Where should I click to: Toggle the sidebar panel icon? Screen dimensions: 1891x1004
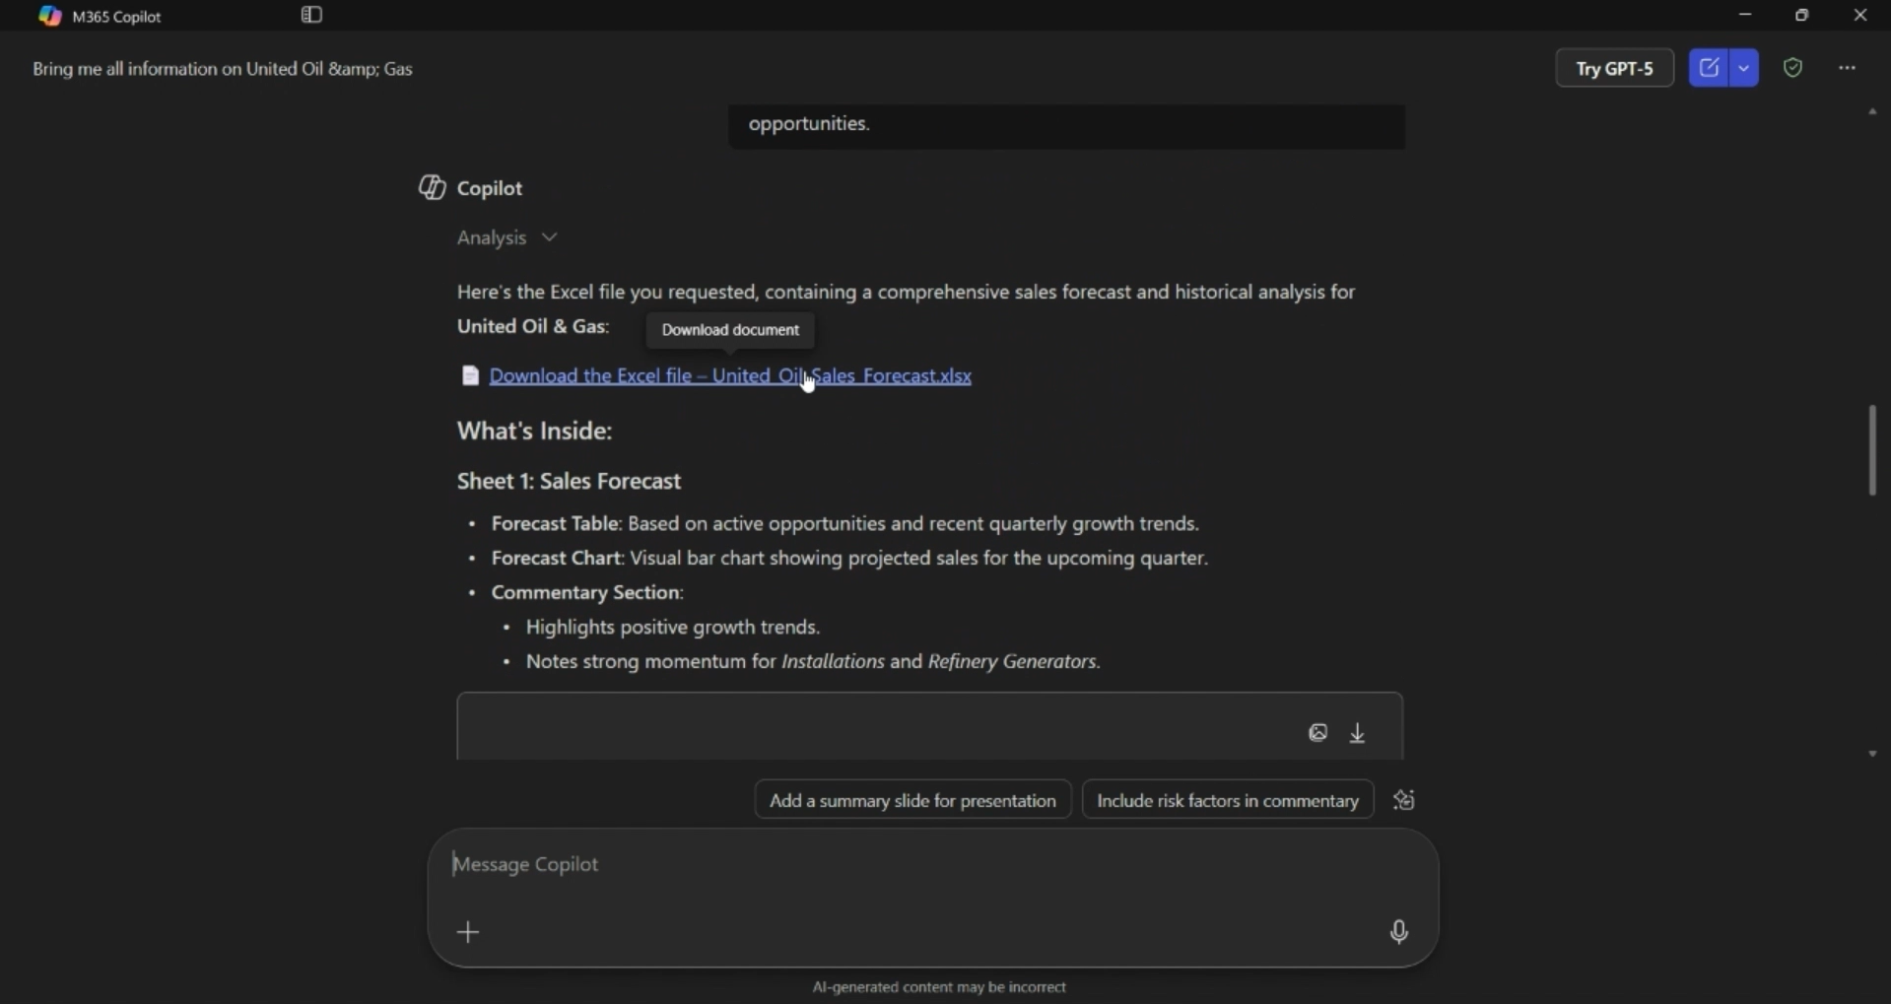click(312, 16)
